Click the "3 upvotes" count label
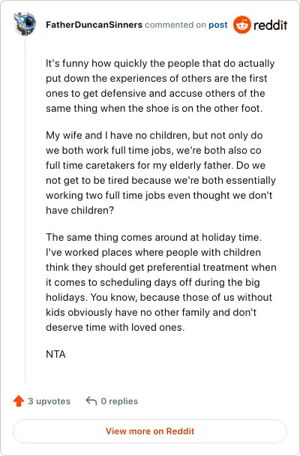Viewport: 300px width, 456px height. pyautogui.click(x=49, y=401)
